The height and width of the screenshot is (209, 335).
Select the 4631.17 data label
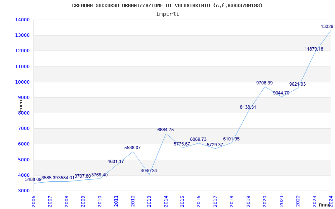pos(116,161)
